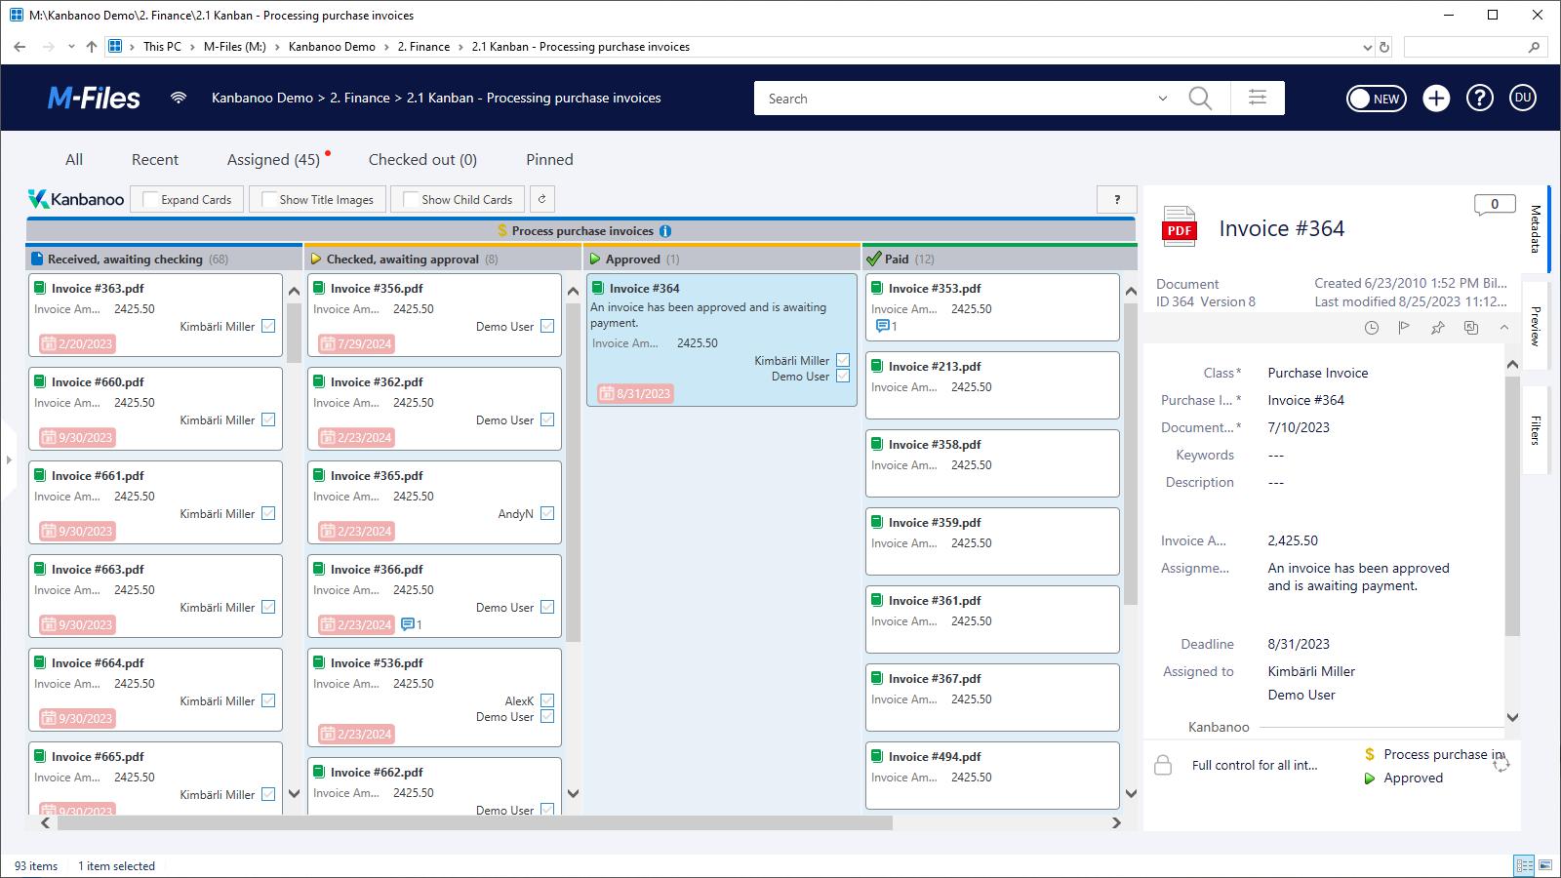Viewport: 1561px width, 878px height.
Task: Open the recent locations dropdown arrow
Action: pos(71,47)
